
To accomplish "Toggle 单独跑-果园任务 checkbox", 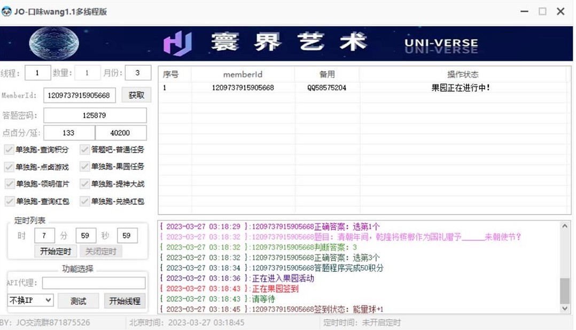I will 84,166.
